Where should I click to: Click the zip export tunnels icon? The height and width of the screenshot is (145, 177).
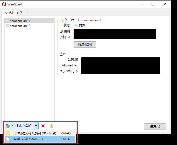[x=51, y=126]
